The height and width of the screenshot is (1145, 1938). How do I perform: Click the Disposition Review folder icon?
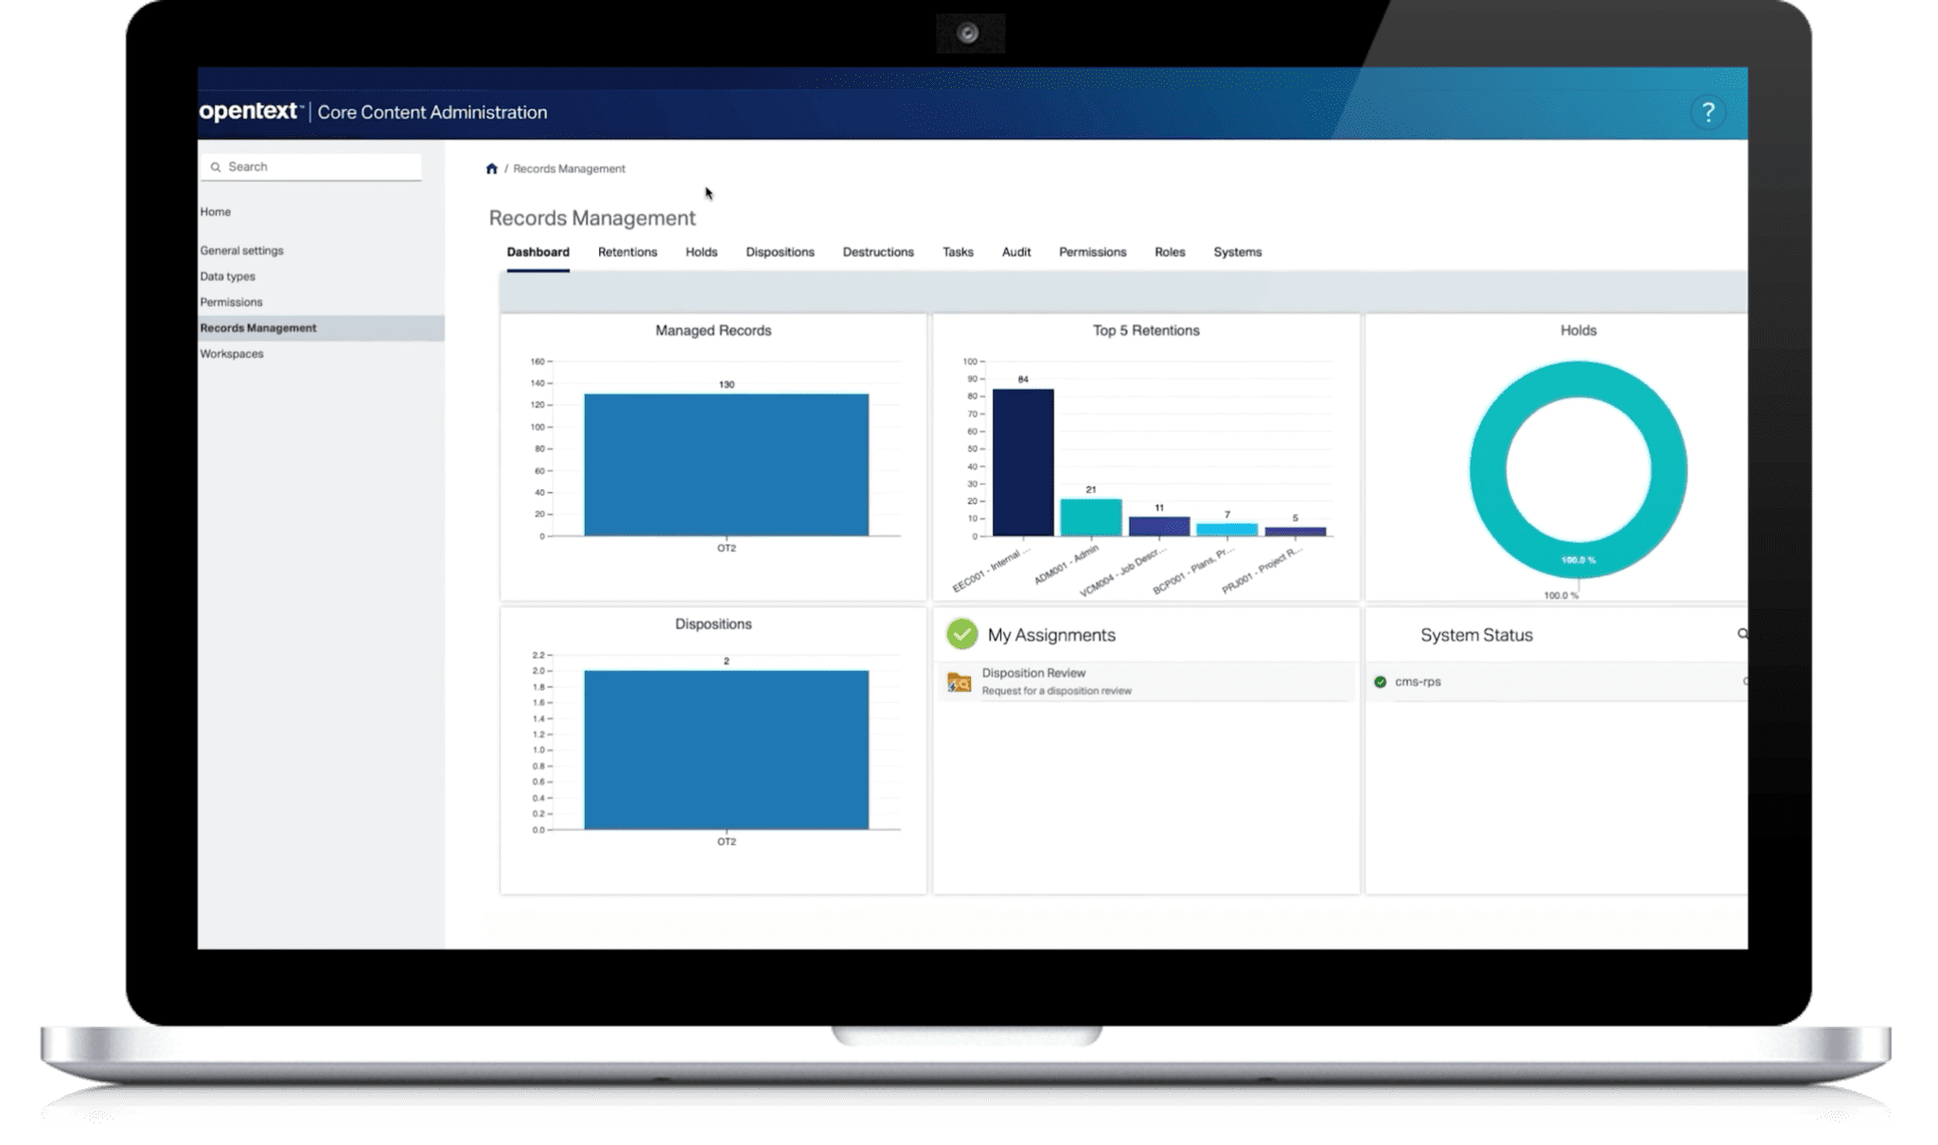coord(958,680)
